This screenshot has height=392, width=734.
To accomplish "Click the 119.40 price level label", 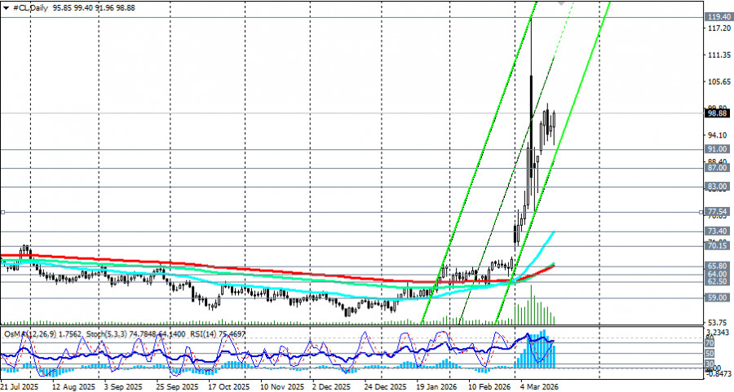I will (718, 17).
